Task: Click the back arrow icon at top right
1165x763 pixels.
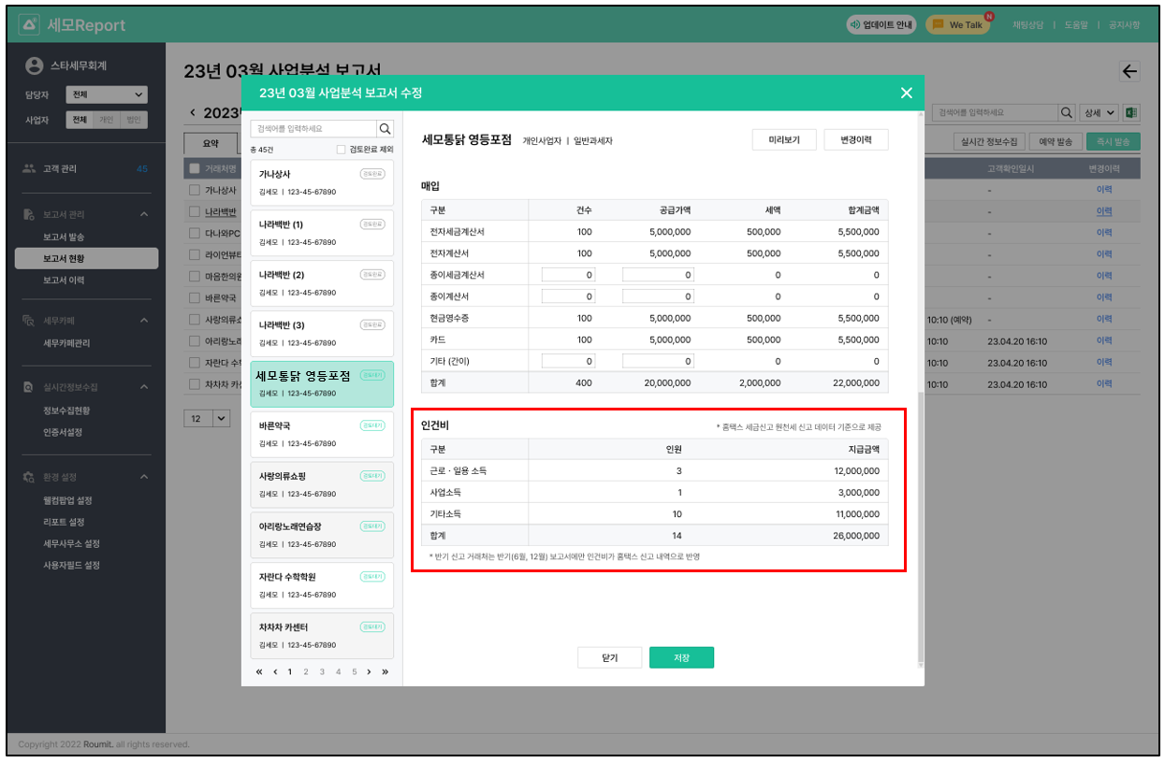Action: (1129, 72)
